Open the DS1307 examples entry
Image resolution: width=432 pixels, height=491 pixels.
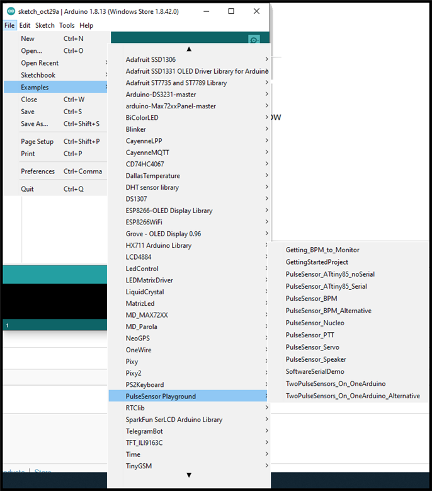(190, 199)
